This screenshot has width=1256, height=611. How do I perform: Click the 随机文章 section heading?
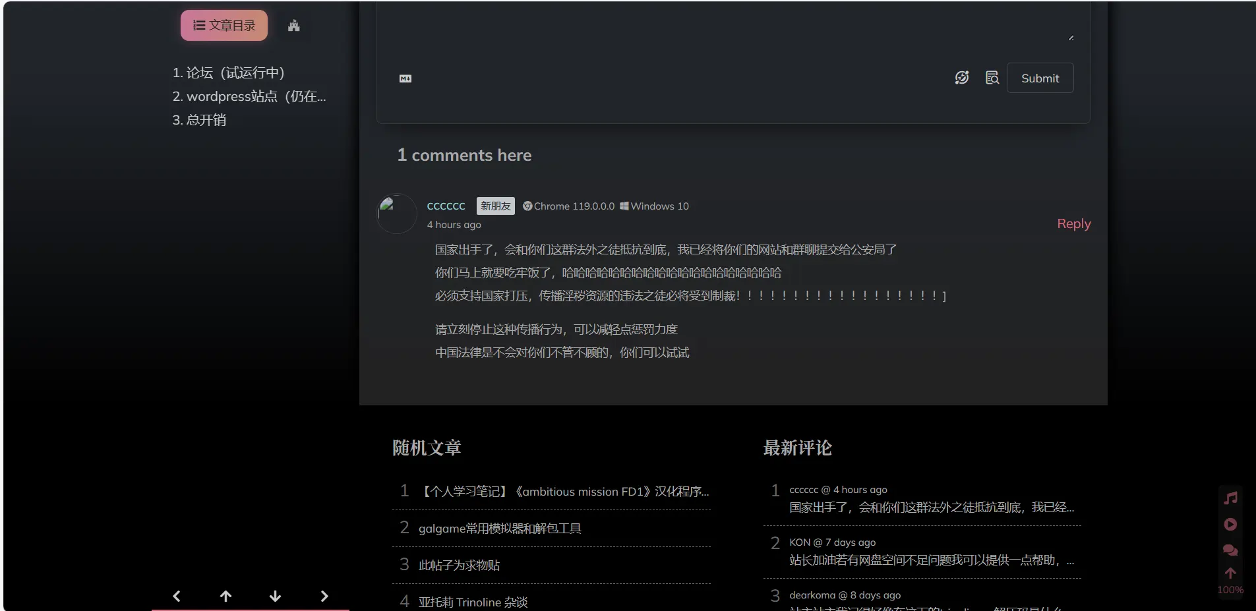tap(427, 448)
